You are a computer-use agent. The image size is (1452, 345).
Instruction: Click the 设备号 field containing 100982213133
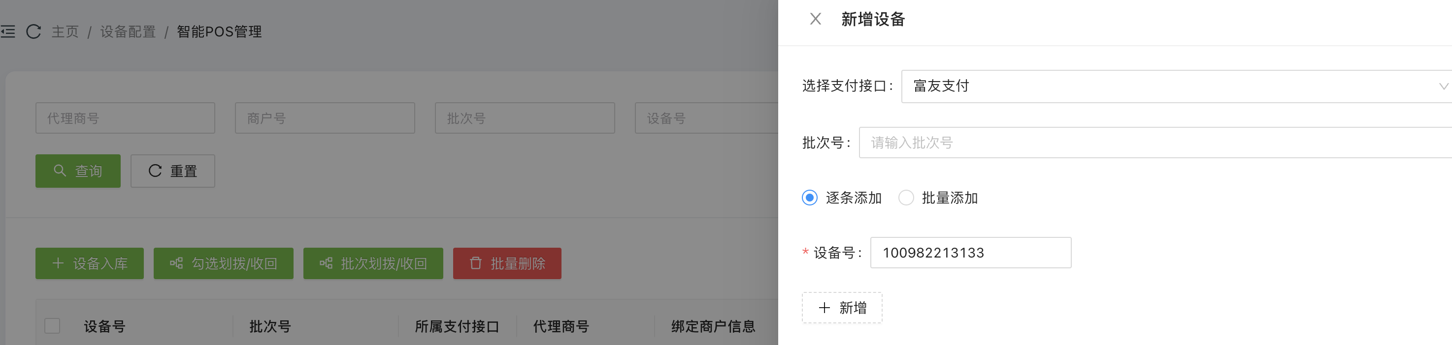(971, 253)
